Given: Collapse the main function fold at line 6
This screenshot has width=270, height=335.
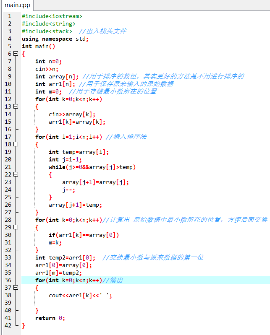Looking at the screenshot, I should (16, 54).
